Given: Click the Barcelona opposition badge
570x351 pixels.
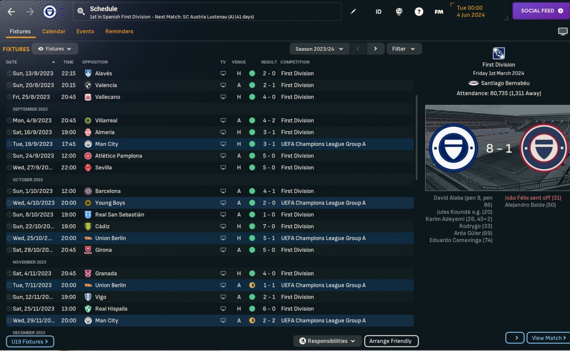Looking at the screenshot, I should coord(88,191).
